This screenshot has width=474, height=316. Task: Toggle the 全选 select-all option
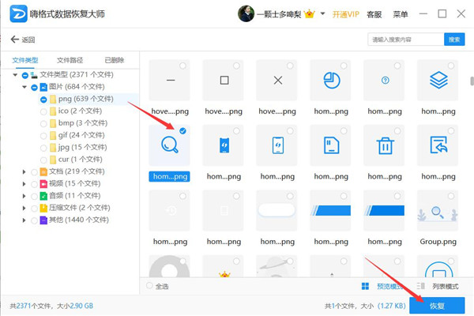150,286
